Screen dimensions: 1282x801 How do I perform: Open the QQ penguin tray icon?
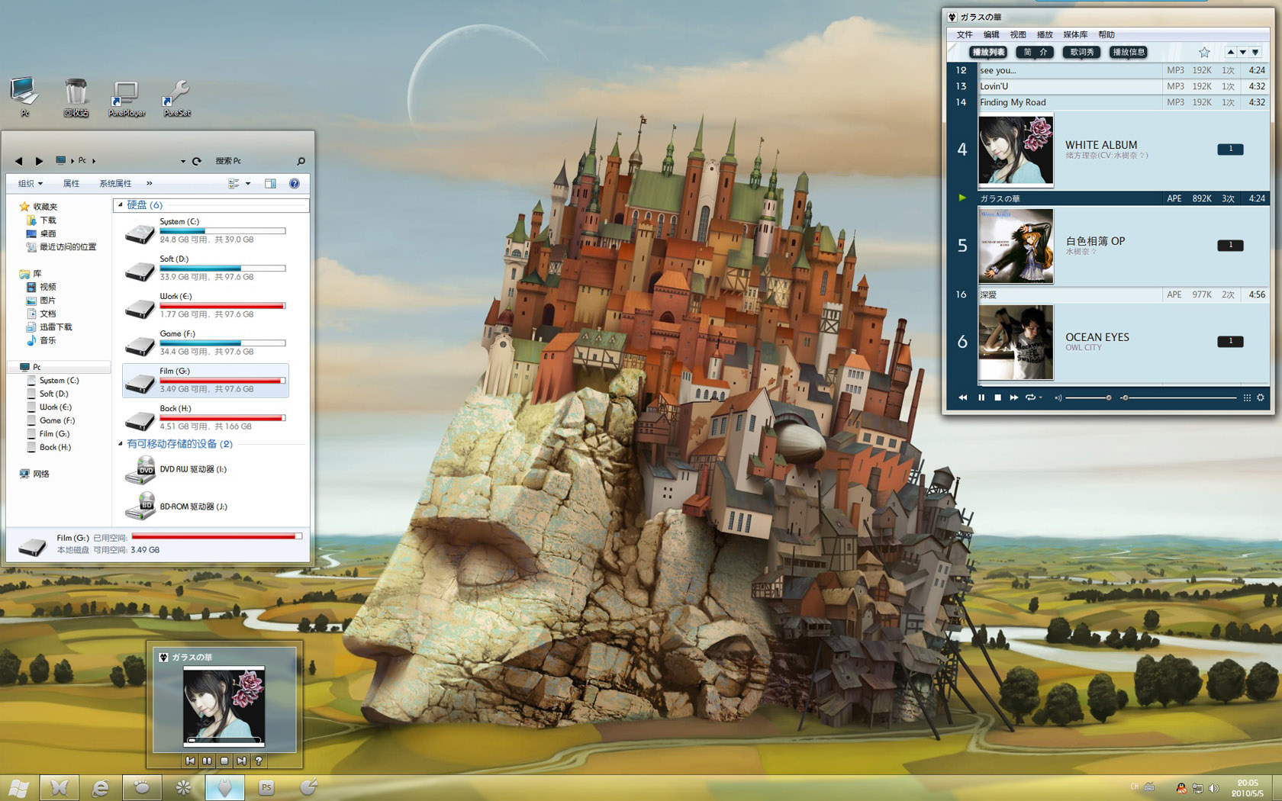coord(1181,788)
